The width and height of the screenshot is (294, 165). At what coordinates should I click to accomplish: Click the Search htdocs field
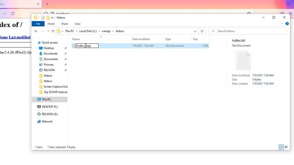[x=248, y=31]
